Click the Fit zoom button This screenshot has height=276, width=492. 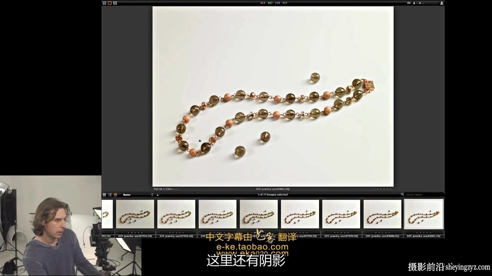click(409, 3)
